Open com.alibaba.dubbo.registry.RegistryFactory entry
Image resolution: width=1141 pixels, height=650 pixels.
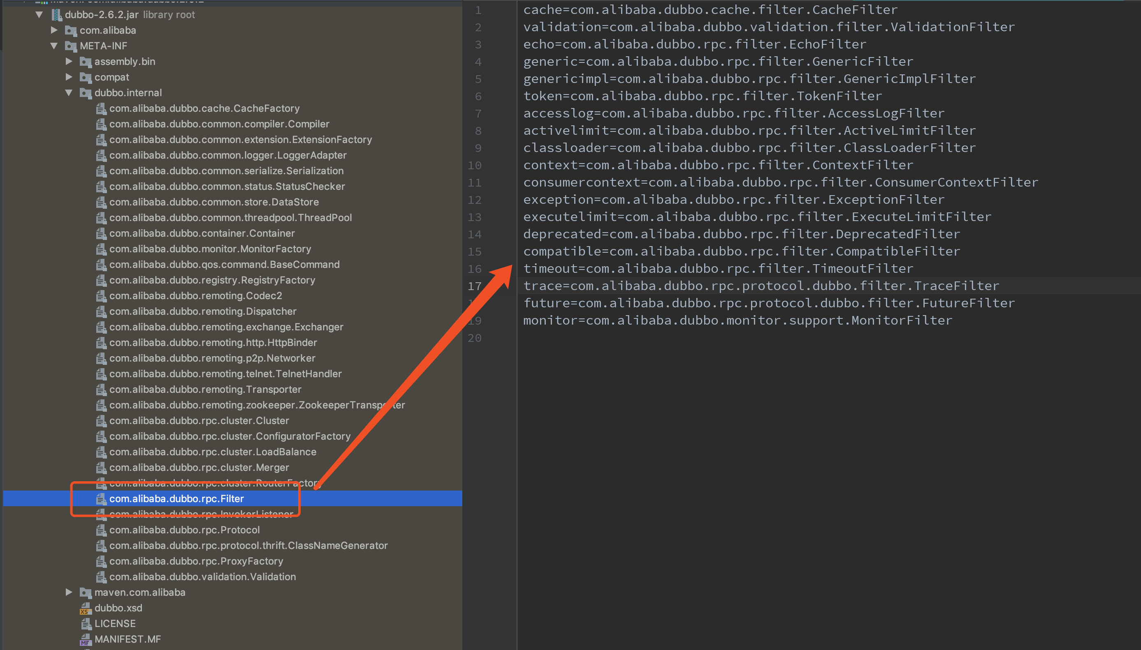pyautogui.click(x=212, y=280)
